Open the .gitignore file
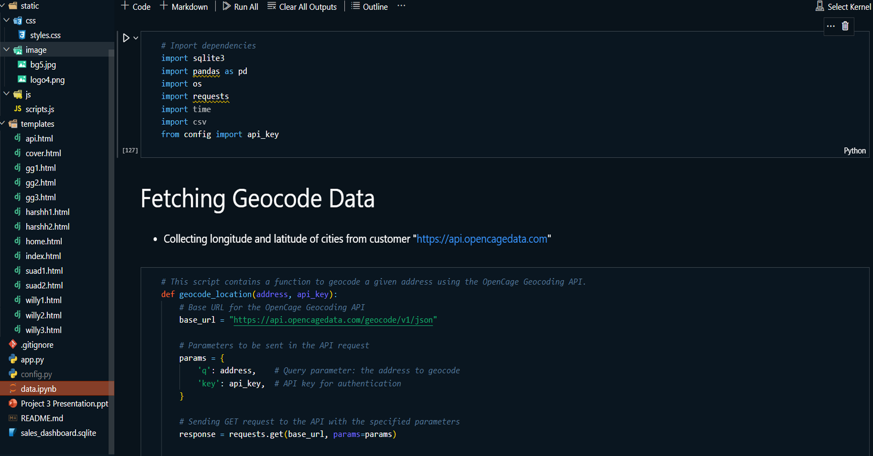Viewport: 873px width, 456px height. (x=37, y=345)
